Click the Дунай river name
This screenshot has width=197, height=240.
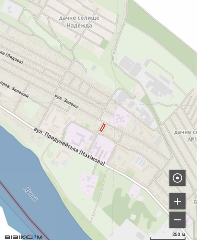coord(31,194)
